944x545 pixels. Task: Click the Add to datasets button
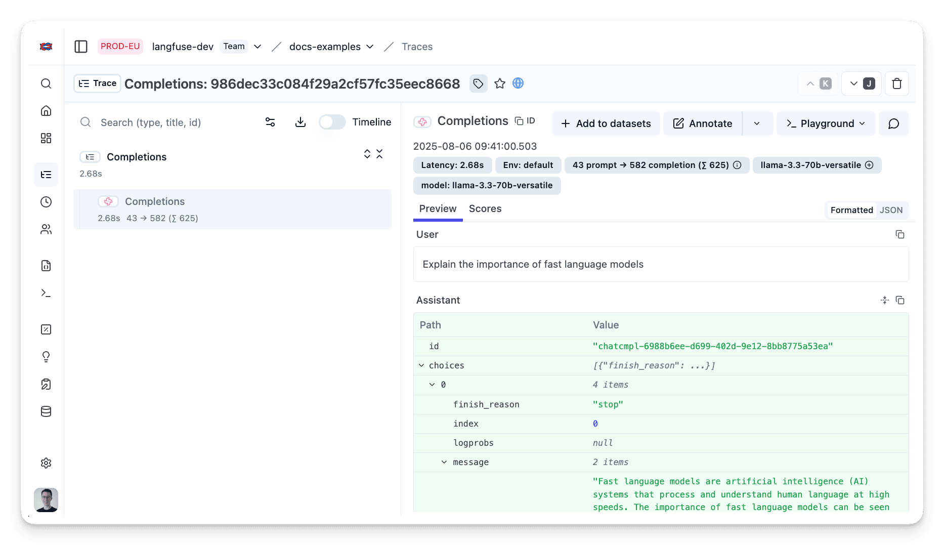tap(606, 123)
